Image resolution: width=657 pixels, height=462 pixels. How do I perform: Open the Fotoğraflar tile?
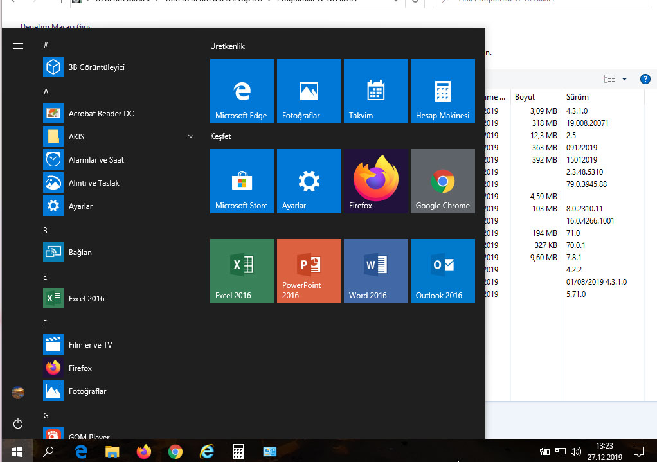[x=309, y=91]
